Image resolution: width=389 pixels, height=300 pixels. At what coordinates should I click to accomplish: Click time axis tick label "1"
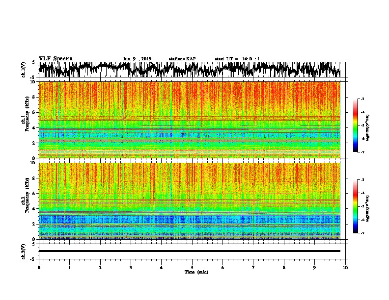[69, 267]
